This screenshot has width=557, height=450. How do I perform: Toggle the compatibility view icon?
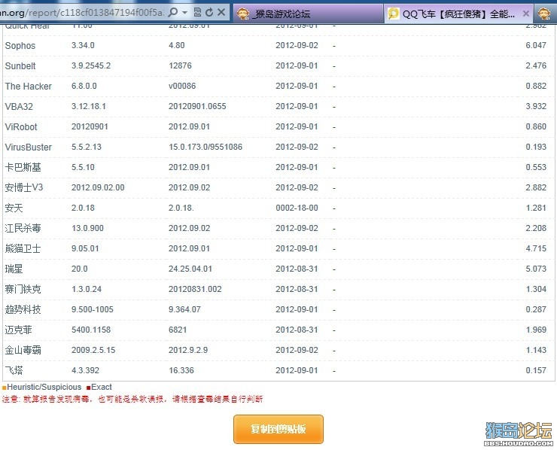point(197,13)
